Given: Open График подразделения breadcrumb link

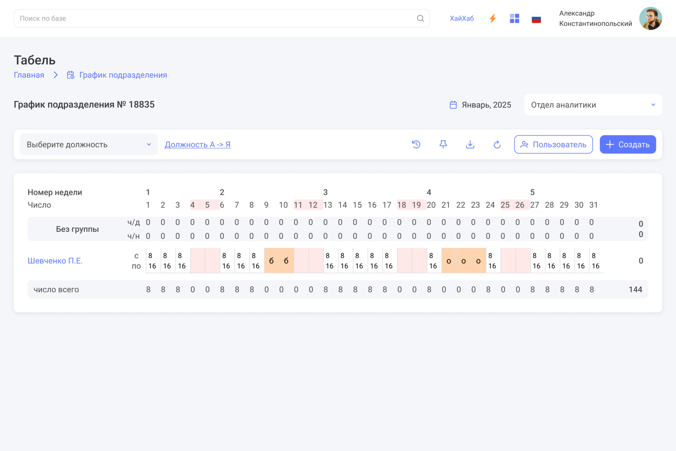Looking at the screenshot, I should (123, 75).
